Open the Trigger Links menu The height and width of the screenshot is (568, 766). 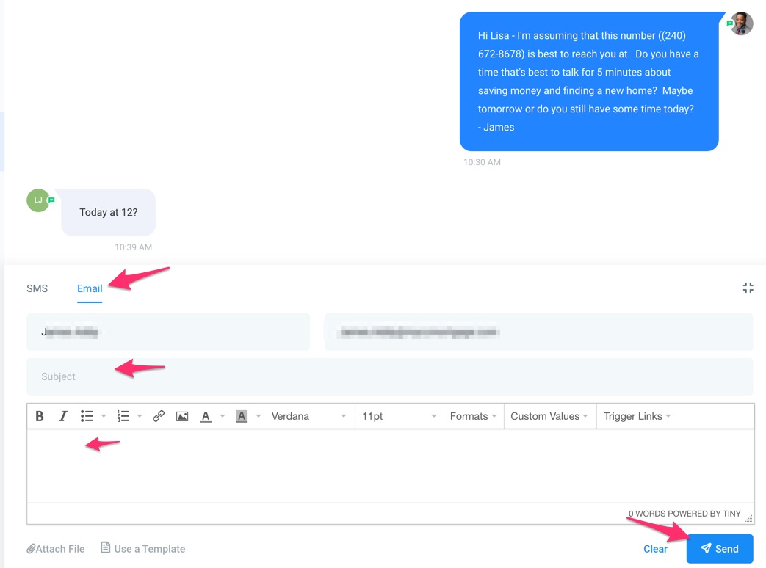pyautogui.click(x=637, y=416)
